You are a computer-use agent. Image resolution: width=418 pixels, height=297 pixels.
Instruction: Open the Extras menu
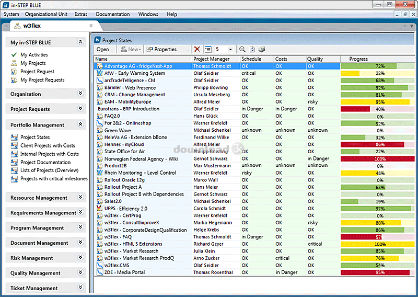click(x=81, y=14)
